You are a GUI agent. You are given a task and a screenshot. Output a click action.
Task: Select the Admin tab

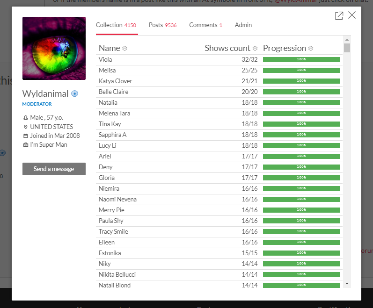point(243,25)
